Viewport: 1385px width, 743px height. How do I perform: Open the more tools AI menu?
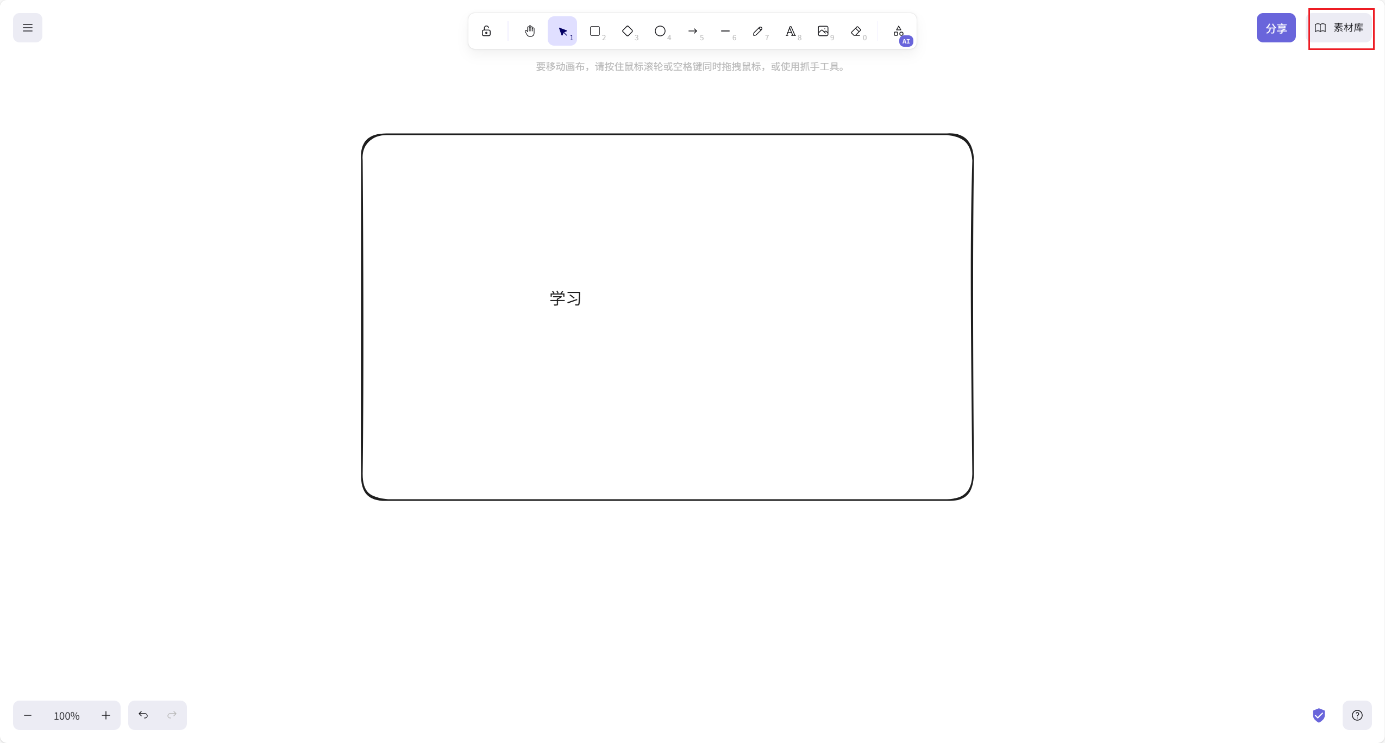tap(899, 31)
